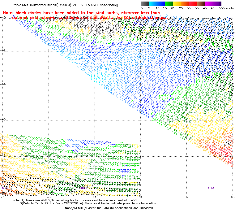Click the purple '15:18' swath time stamp

coord(210,188)
